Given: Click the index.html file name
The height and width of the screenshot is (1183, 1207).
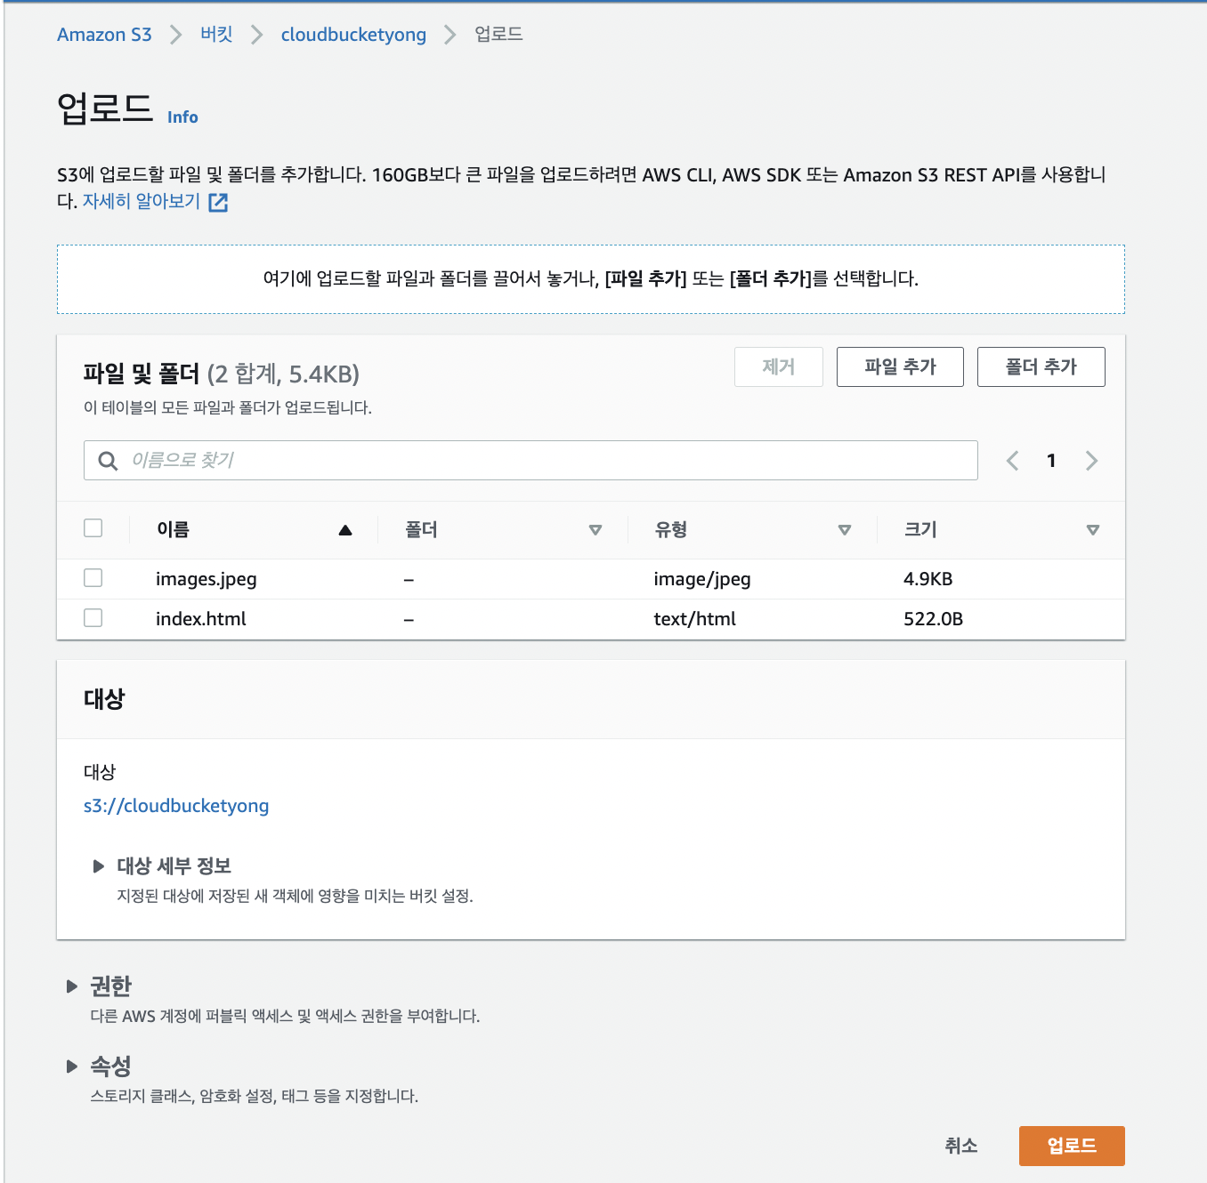Looking at the screenshot, I should 201,619.
